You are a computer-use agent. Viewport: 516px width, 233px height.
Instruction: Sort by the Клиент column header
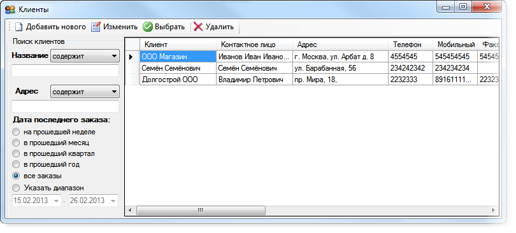178,45
